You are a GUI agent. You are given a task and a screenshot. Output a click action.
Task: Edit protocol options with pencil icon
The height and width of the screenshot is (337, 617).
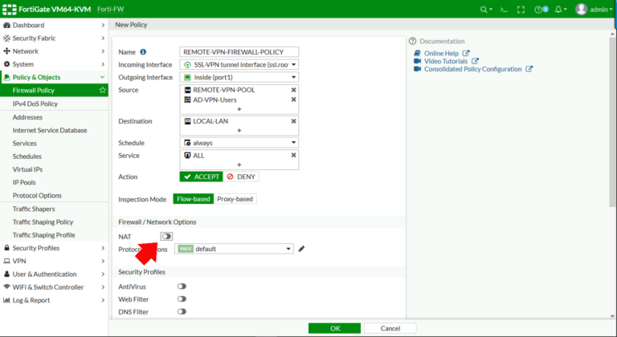coord(301,249)
